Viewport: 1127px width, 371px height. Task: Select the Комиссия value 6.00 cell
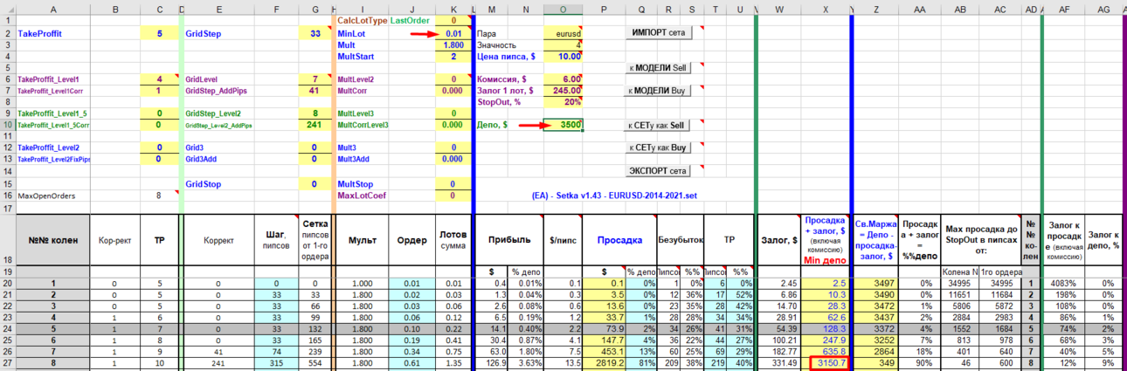563,79
